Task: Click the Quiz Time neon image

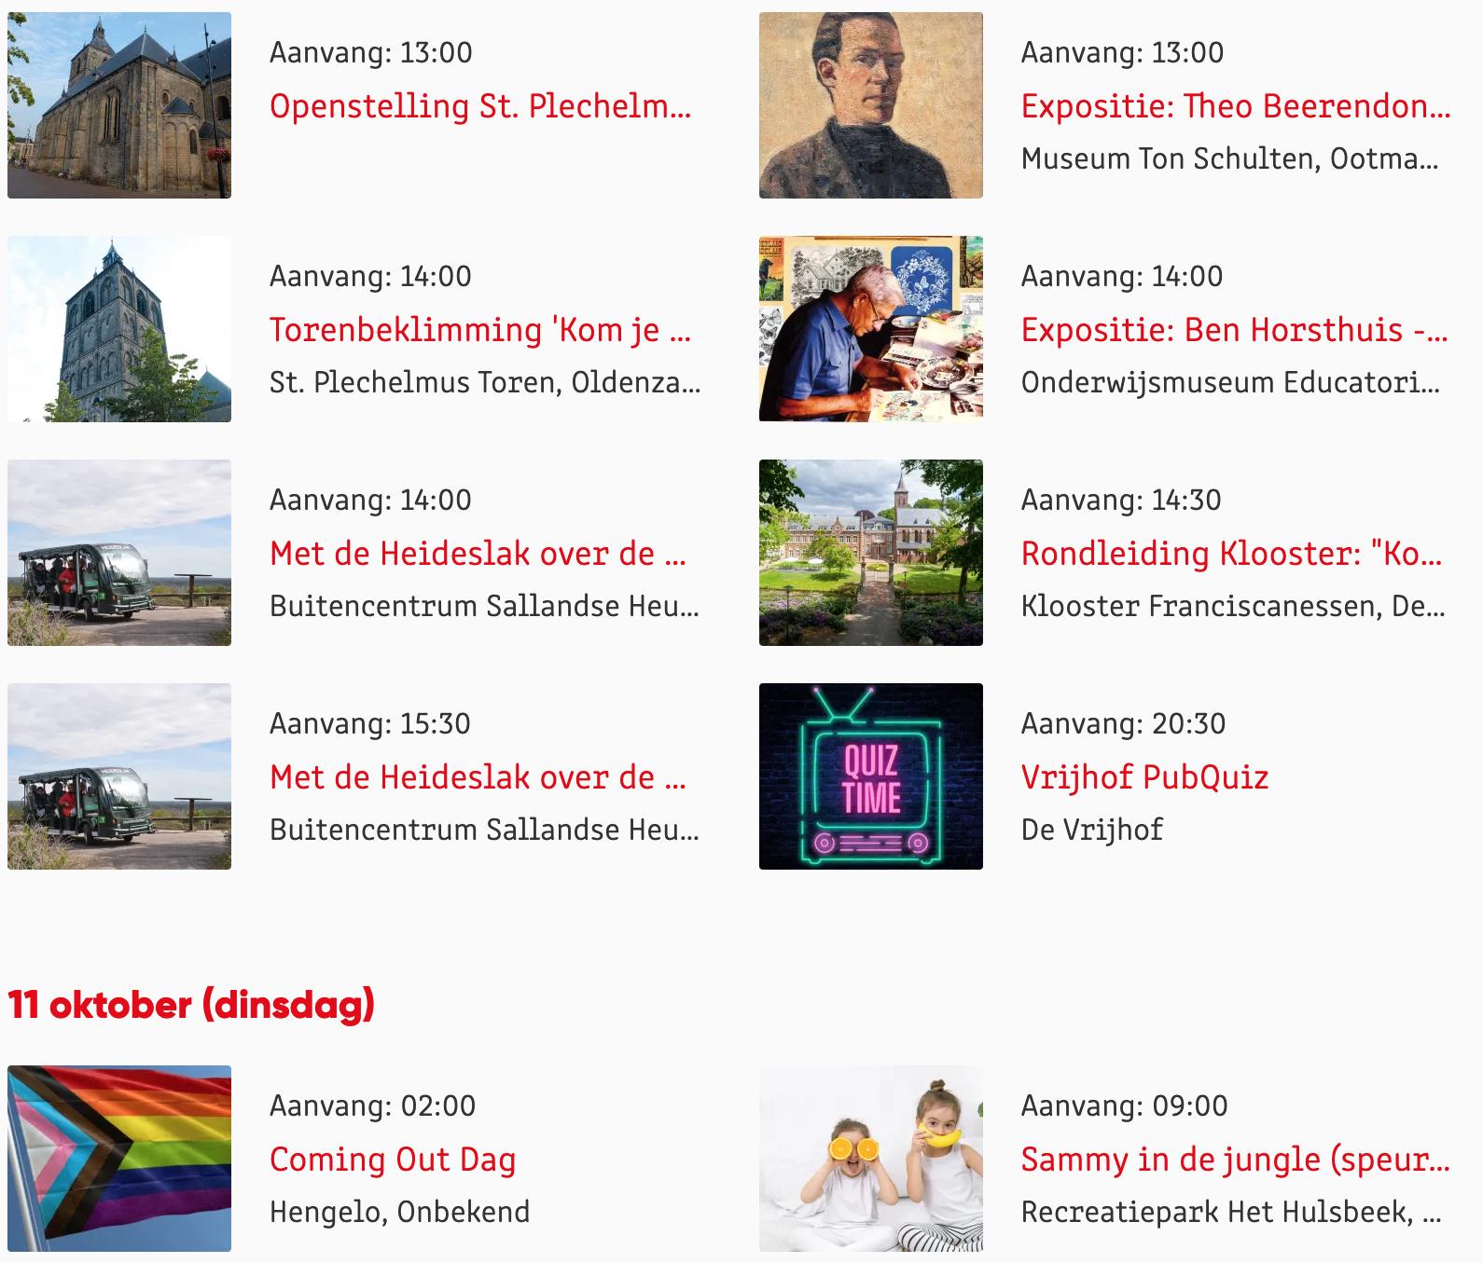Action: (871, 776)
